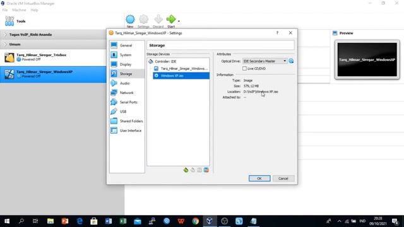Show hidden system tray icons
Screen dimensions: 404x227
pos(340,221)
